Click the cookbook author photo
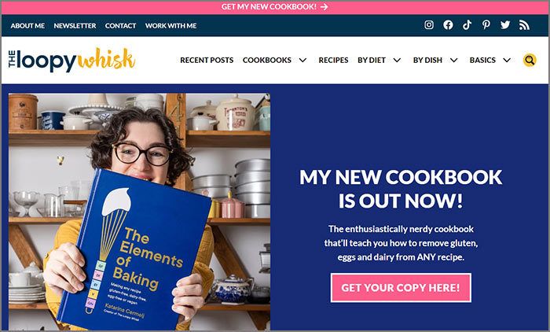Screen dimensions: 550x332 pos(139,212)
